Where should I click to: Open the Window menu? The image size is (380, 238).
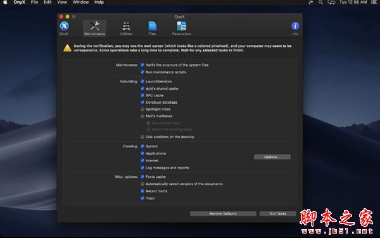click(80, 3)
